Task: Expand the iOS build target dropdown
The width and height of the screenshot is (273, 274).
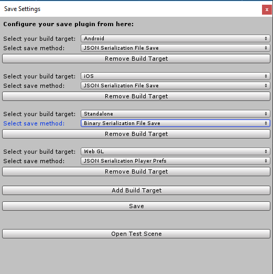Action: 176,76
